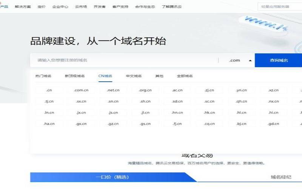Switch to the 中文域名 tab
The height and width of the screenshot is (189, 302).
tap(134, 76)
